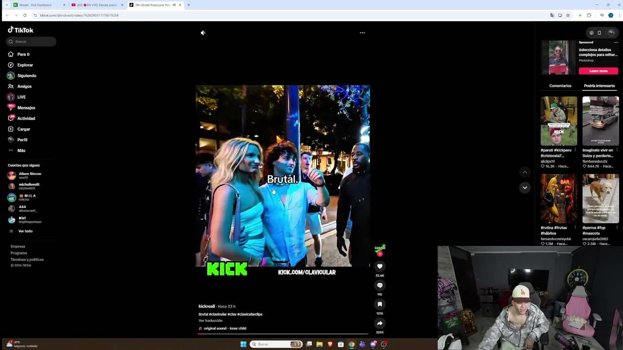Image resolution: width=623 pixels, height=350 pixels.
Task: Open the profile avatar in the top-right pill
Action: tap(611, 33)
